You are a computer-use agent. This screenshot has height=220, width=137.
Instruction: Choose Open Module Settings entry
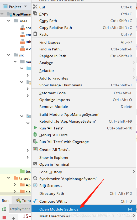point(84,209)
